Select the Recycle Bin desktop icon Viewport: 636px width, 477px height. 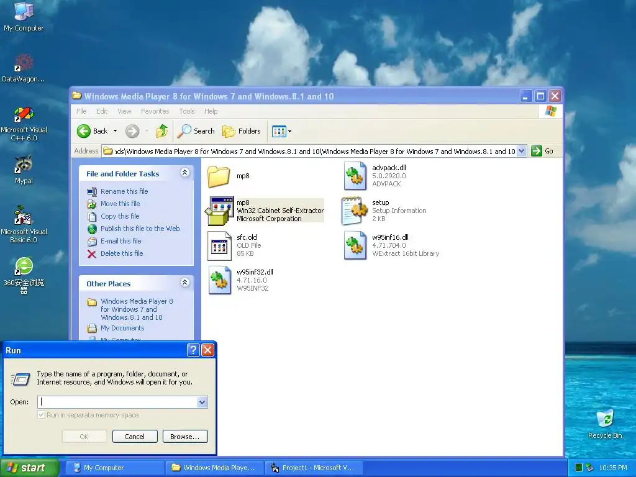click(x=605, y=424)
